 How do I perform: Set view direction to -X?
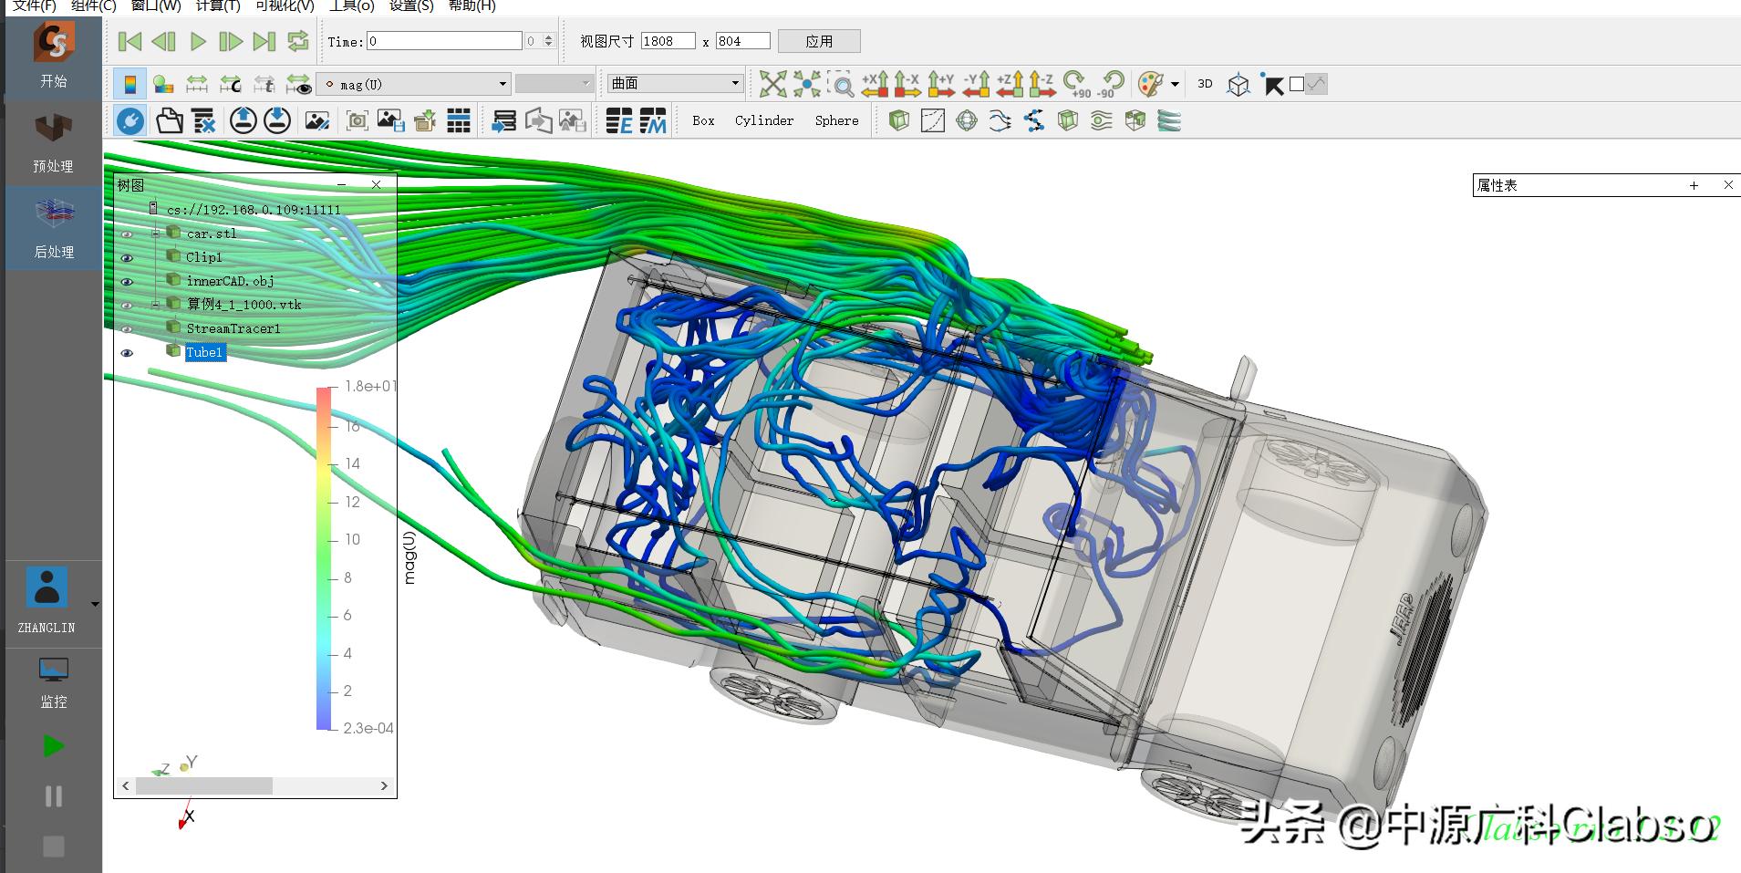click(907, 84)
